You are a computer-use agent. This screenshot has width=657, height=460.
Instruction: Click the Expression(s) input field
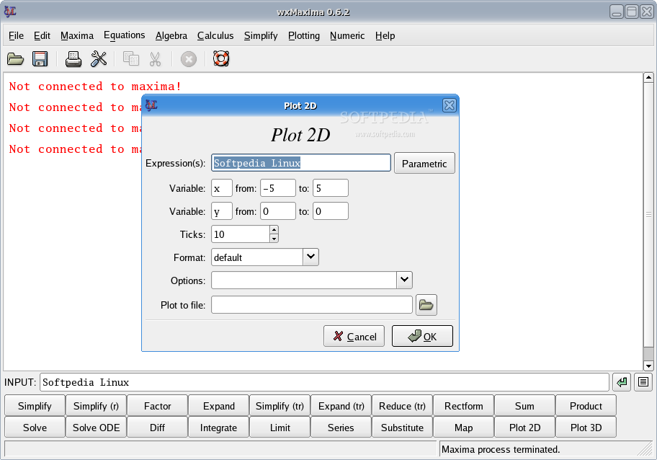(301, 163)
